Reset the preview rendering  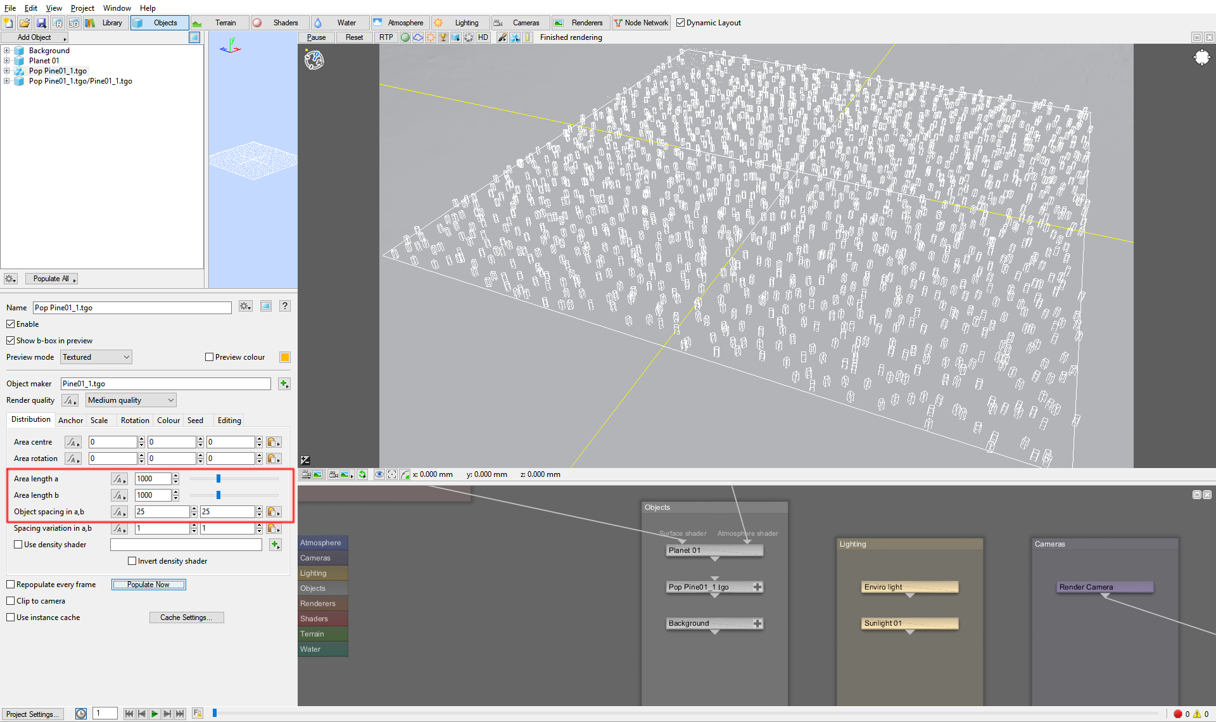pos(355,37)
